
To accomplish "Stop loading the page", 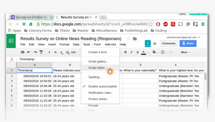I will pyautogui.click(x=24, y=24).
